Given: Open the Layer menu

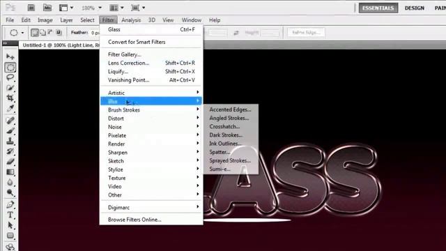Looking at the screenshot, I should tap(66, 20).
